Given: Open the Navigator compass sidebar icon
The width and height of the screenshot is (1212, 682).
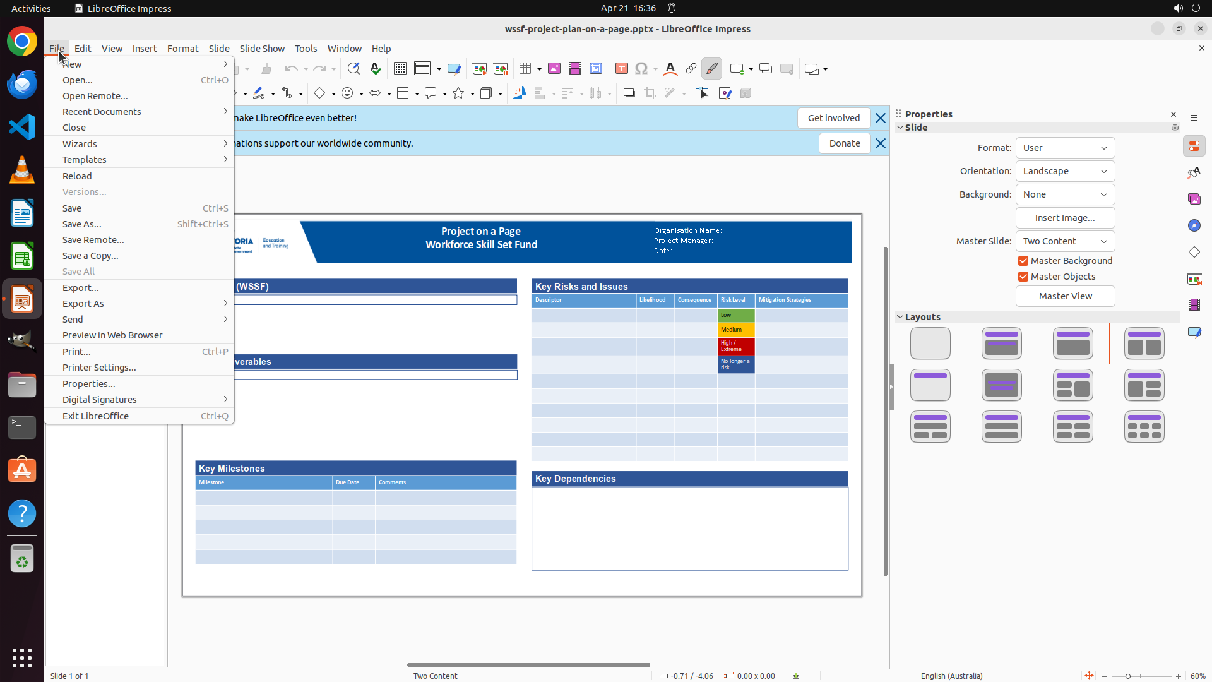Looking at the screenshot, I should coord(1194,225).
